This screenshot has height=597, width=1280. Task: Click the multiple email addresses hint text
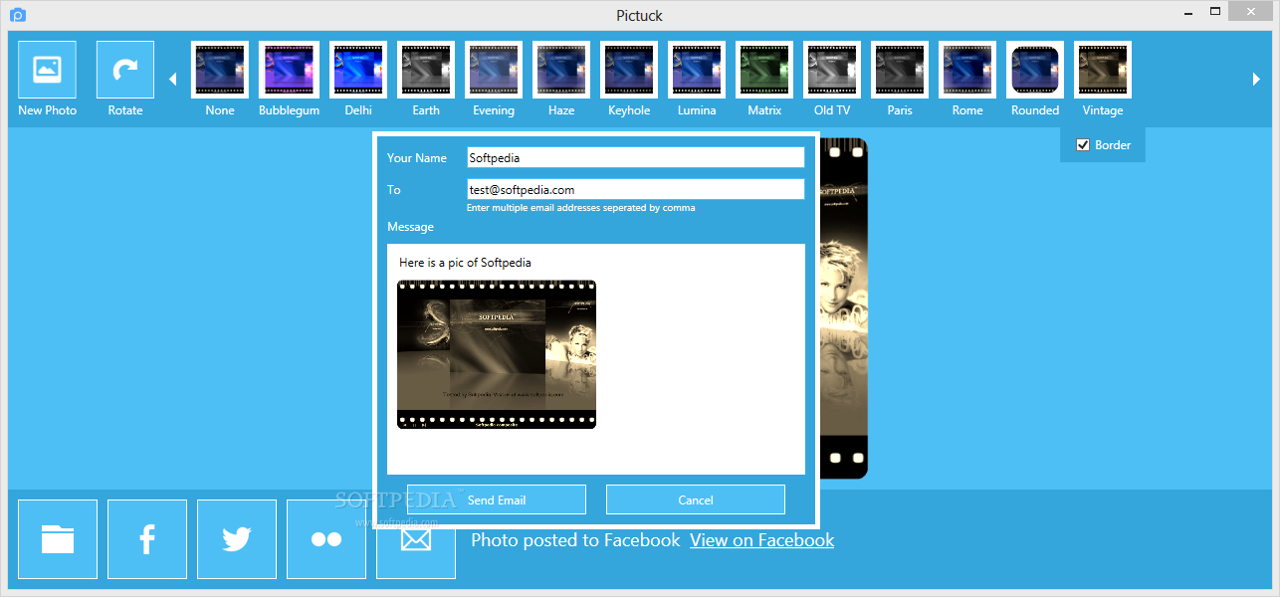581,208
